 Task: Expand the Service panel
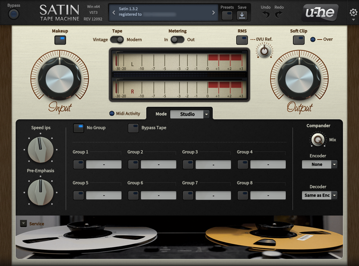(23, 223)
